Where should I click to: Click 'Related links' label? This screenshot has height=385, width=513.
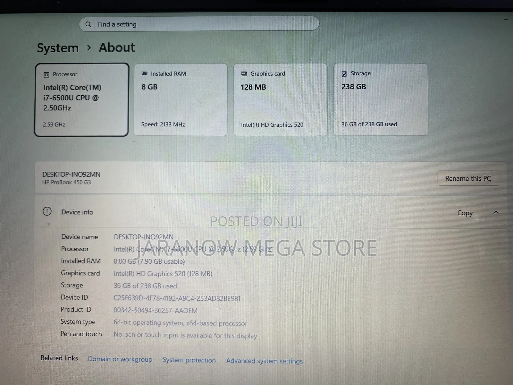59,358
